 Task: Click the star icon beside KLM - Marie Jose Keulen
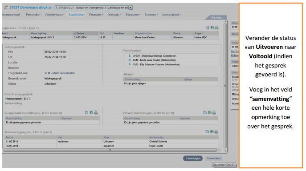pos(129,60)
